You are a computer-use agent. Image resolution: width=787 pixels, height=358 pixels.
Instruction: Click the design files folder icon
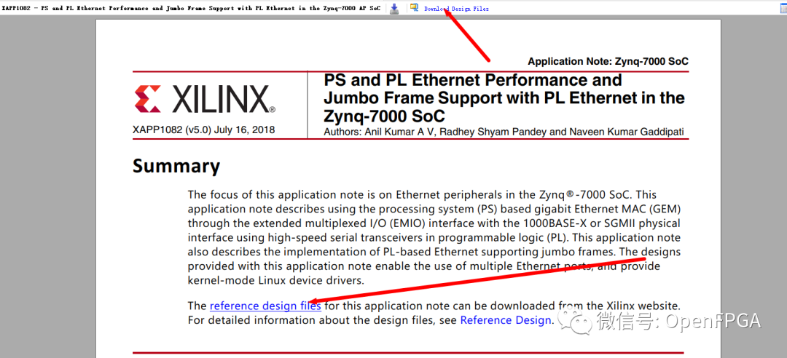[414, 7]
